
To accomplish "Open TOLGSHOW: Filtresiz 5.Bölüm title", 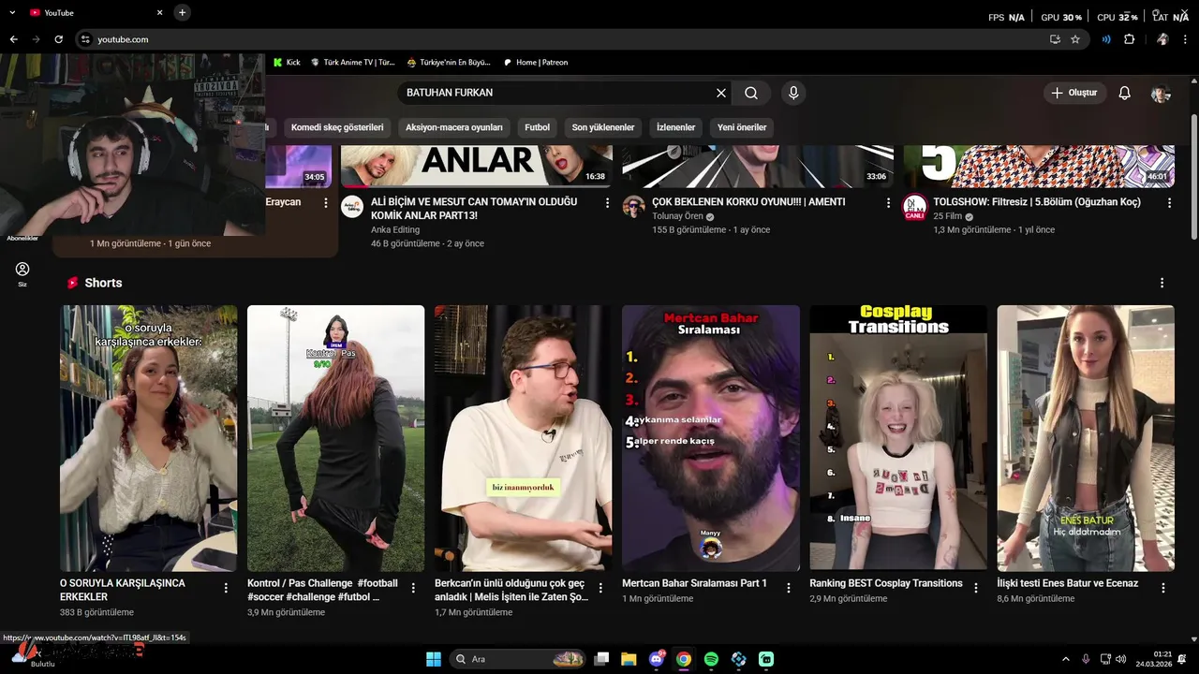I will (1037, 202).
